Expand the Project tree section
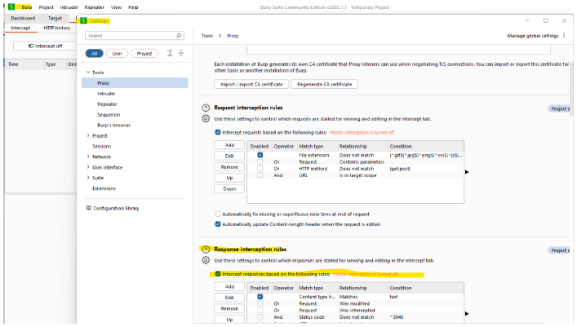 [88, 135]
